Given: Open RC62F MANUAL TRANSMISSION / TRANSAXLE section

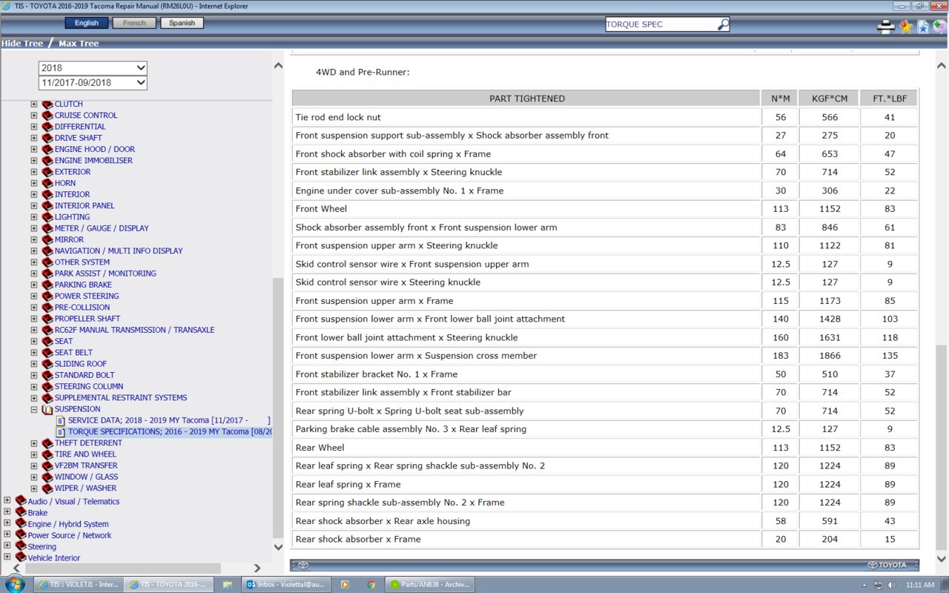Looking at the screenshot, I should coord(134,330).
